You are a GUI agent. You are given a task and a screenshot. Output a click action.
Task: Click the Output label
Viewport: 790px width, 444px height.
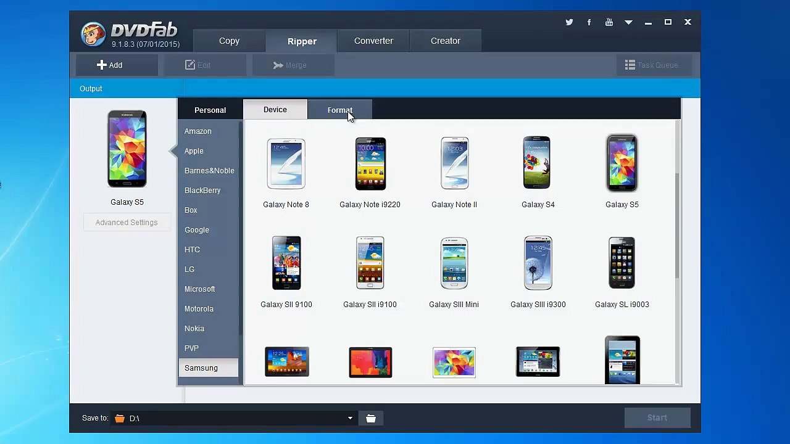click(x=91, y=89)
